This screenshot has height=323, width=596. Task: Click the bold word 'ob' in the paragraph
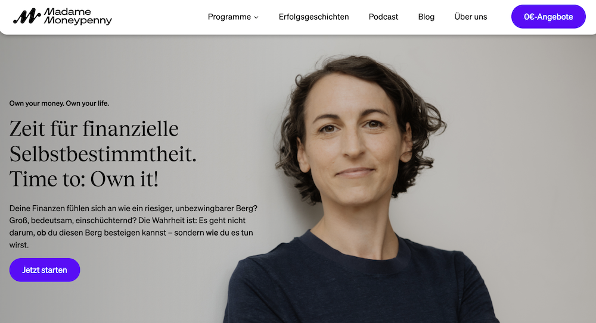pos(41,233)
